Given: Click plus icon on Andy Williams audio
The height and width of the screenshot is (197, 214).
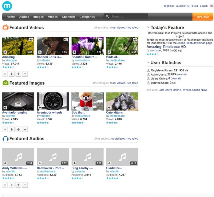Looking at the screenshot, I should 5,163.
